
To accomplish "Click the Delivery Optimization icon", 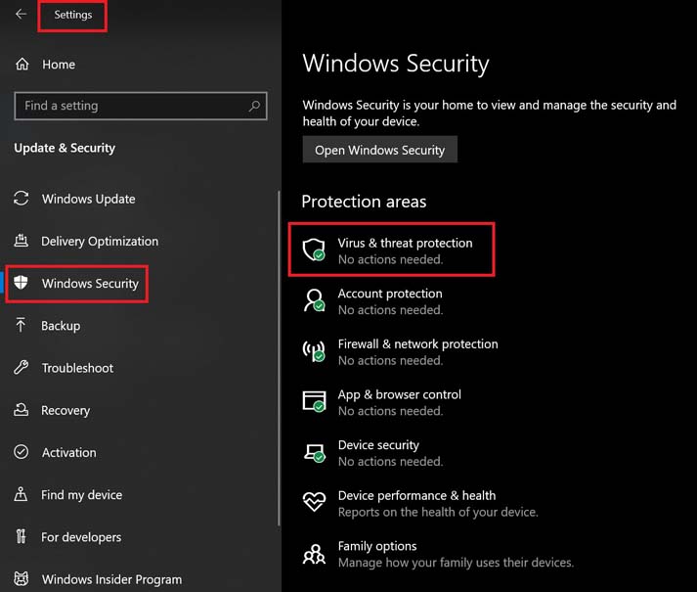I will (x=21, y=241).
